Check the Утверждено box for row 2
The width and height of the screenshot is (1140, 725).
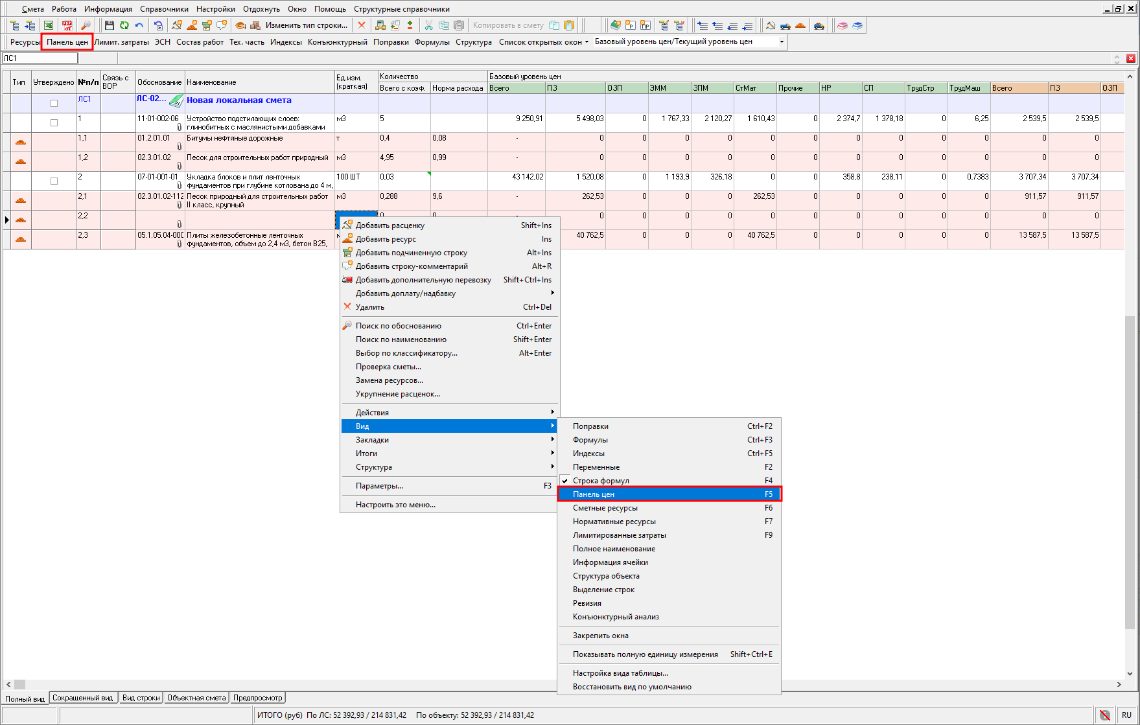coord(54,181)
